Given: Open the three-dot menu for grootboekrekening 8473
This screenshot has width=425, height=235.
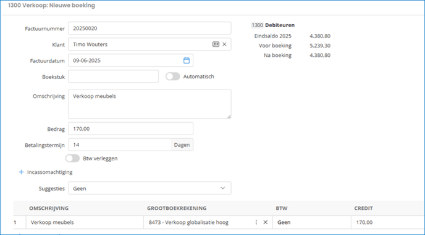Looking at the screenshot, I should [256, 222].
